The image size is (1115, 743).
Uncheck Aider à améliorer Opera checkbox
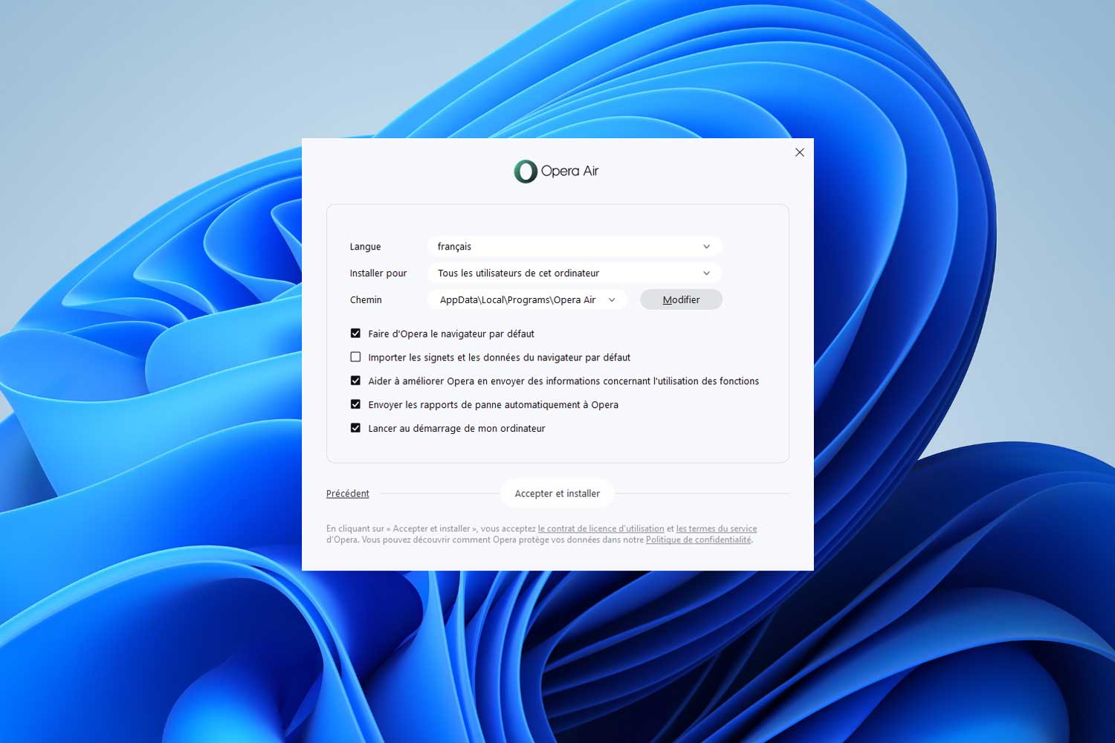pos(355,381)
